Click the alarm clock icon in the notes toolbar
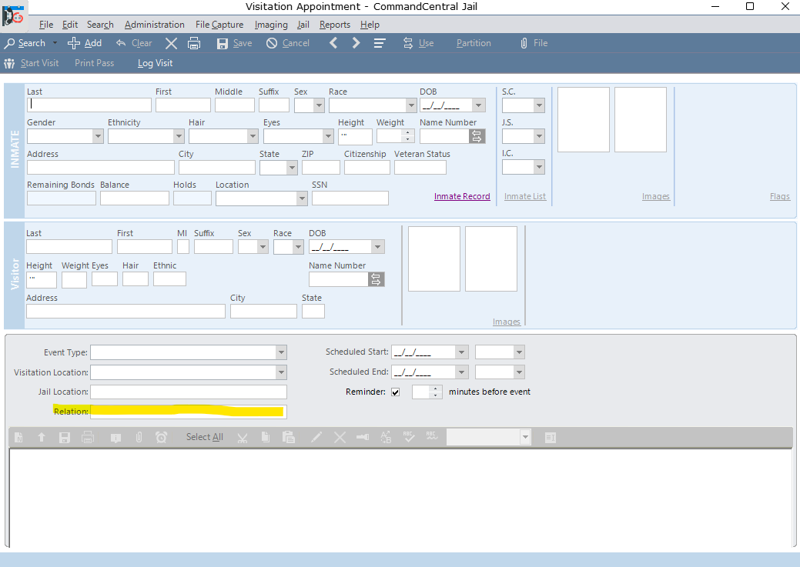800x567 pixels. coord(161,437)
